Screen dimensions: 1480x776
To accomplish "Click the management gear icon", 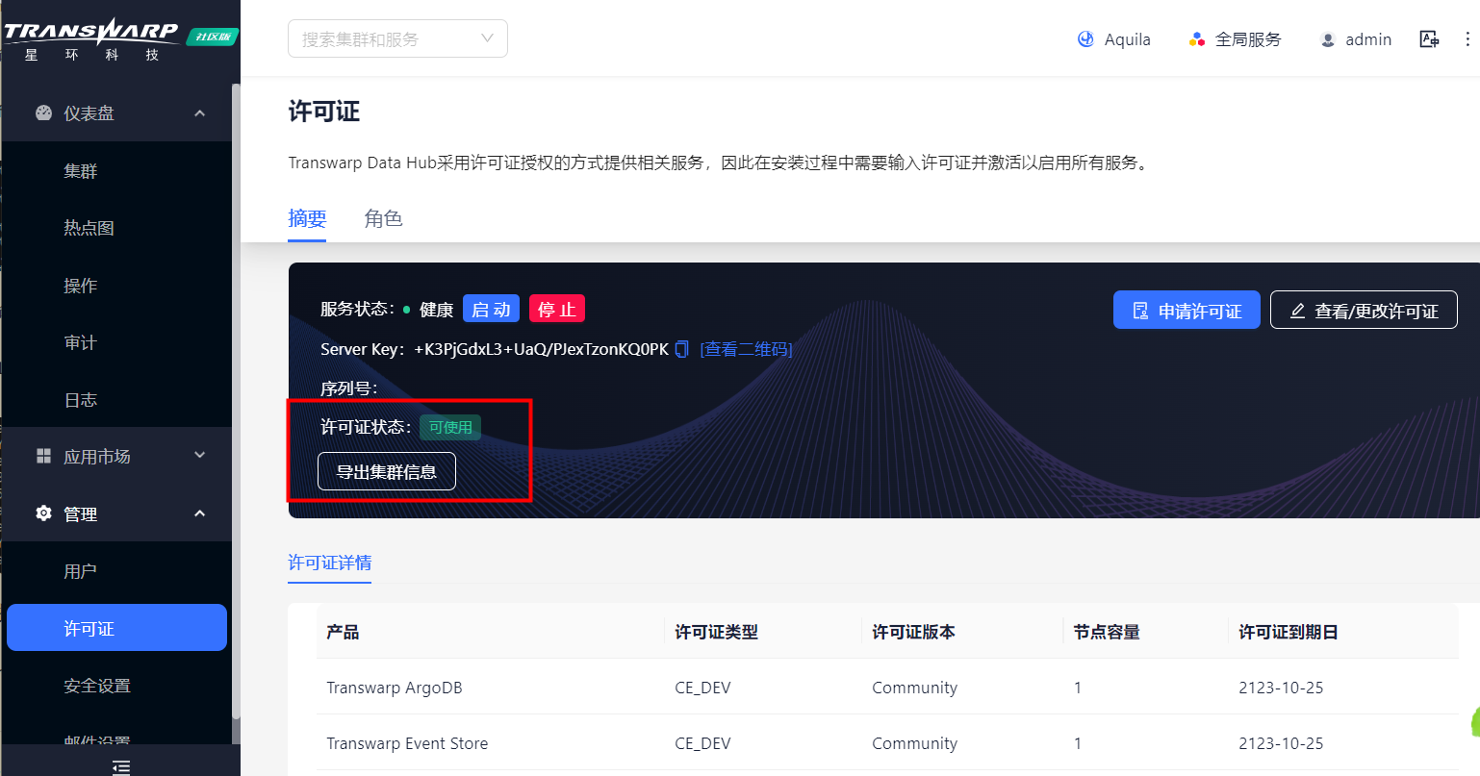I will [x=43, y=513].
